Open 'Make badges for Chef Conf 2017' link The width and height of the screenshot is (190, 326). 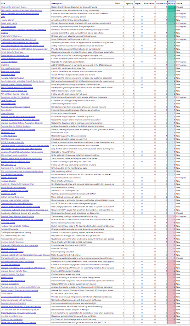(15, 161)
